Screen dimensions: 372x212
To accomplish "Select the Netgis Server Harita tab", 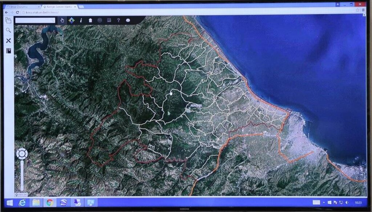I will click(x=58, y=7).
